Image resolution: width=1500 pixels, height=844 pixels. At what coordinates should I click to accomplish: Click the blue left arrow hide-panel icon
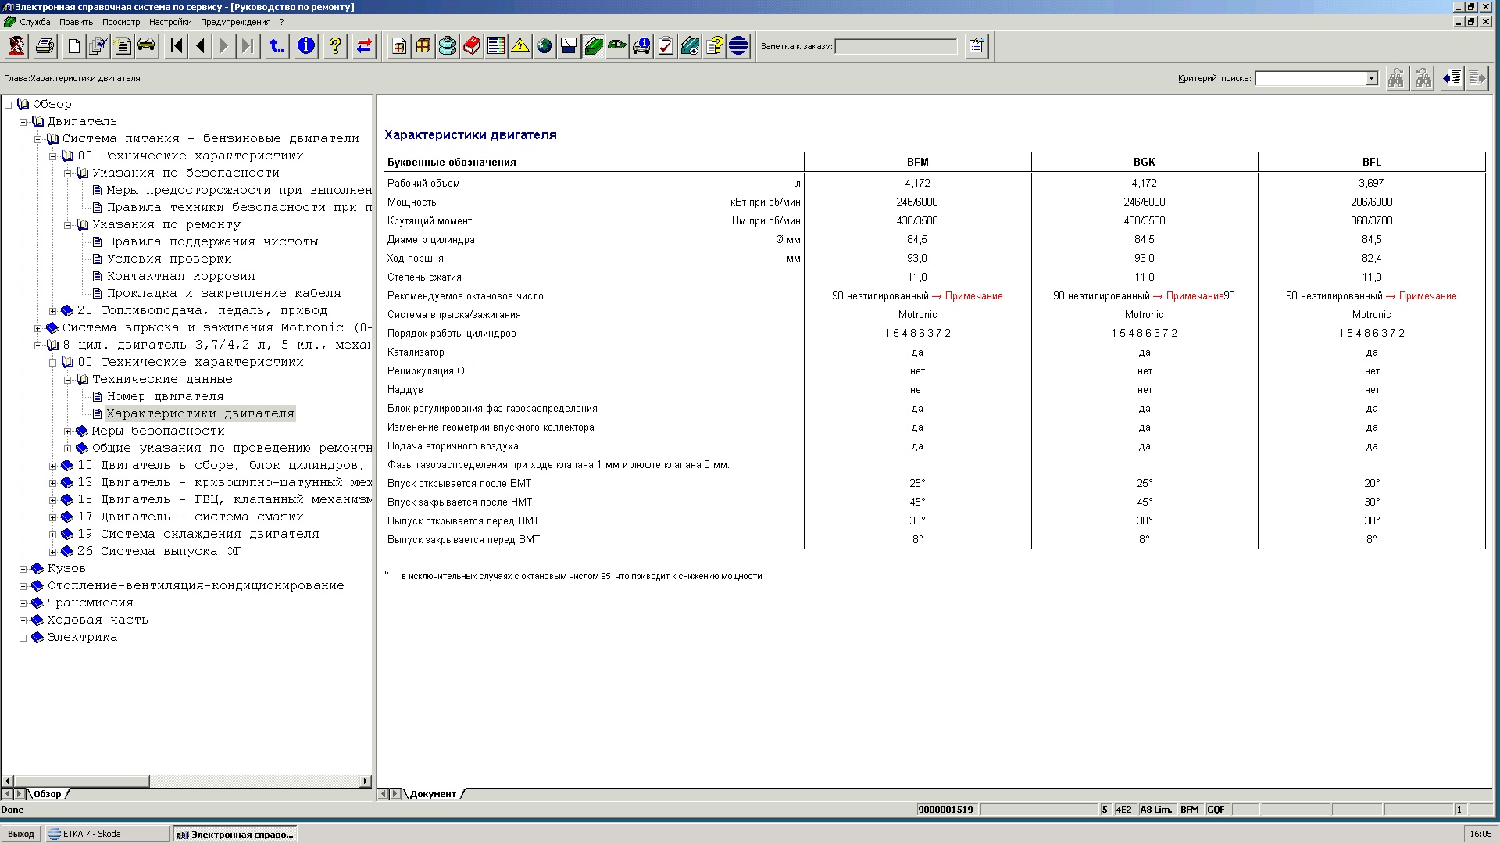tap(1452, 78)
